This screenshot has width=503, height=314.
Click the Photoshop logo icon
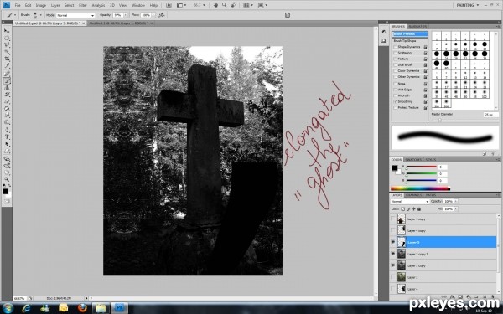pyautogui.click(x=7, y=5)
